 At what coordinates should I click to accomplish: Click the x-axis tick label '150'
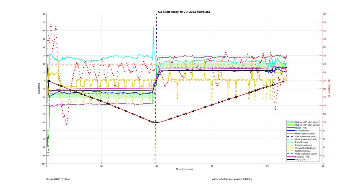click(x=322, y=166)
